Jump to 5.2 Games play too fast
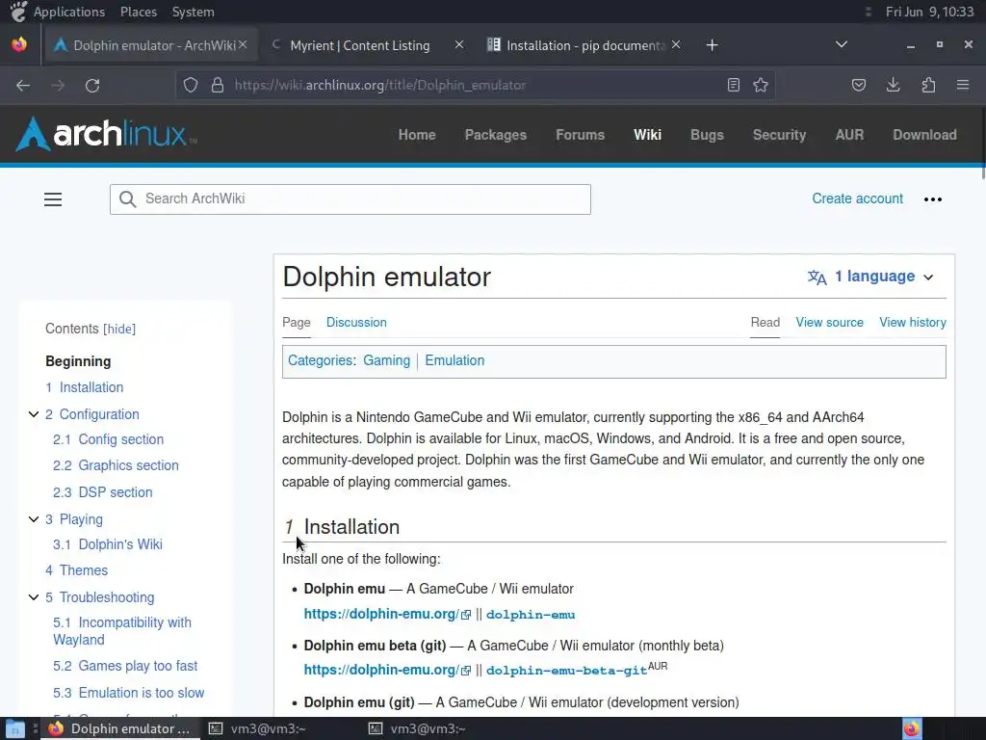This screenshot has width=986, height=740. point(125,666)
